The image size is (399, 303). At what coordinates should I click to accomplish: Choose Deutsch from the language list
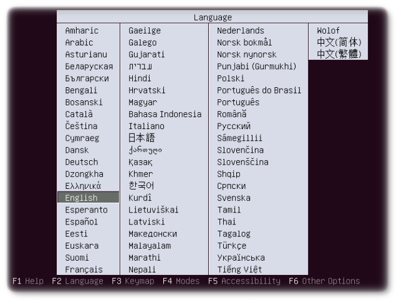click(82, 162)
